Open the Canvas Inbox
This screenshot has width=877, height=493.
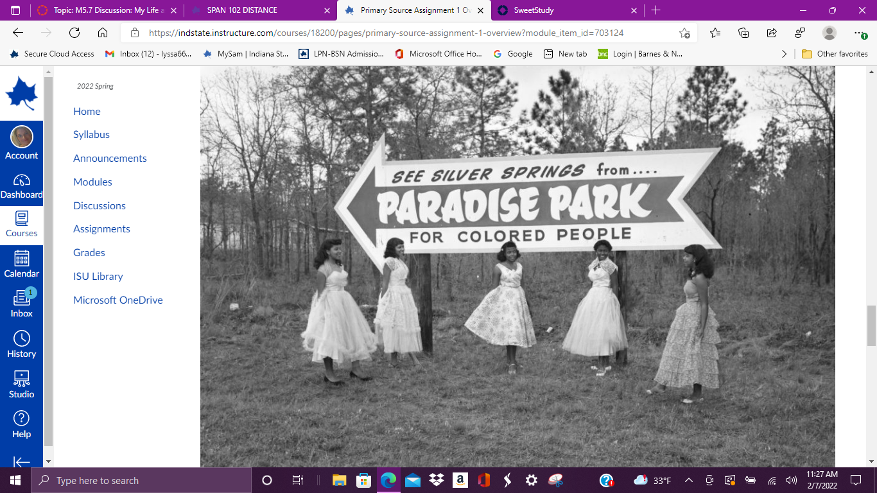22,304
